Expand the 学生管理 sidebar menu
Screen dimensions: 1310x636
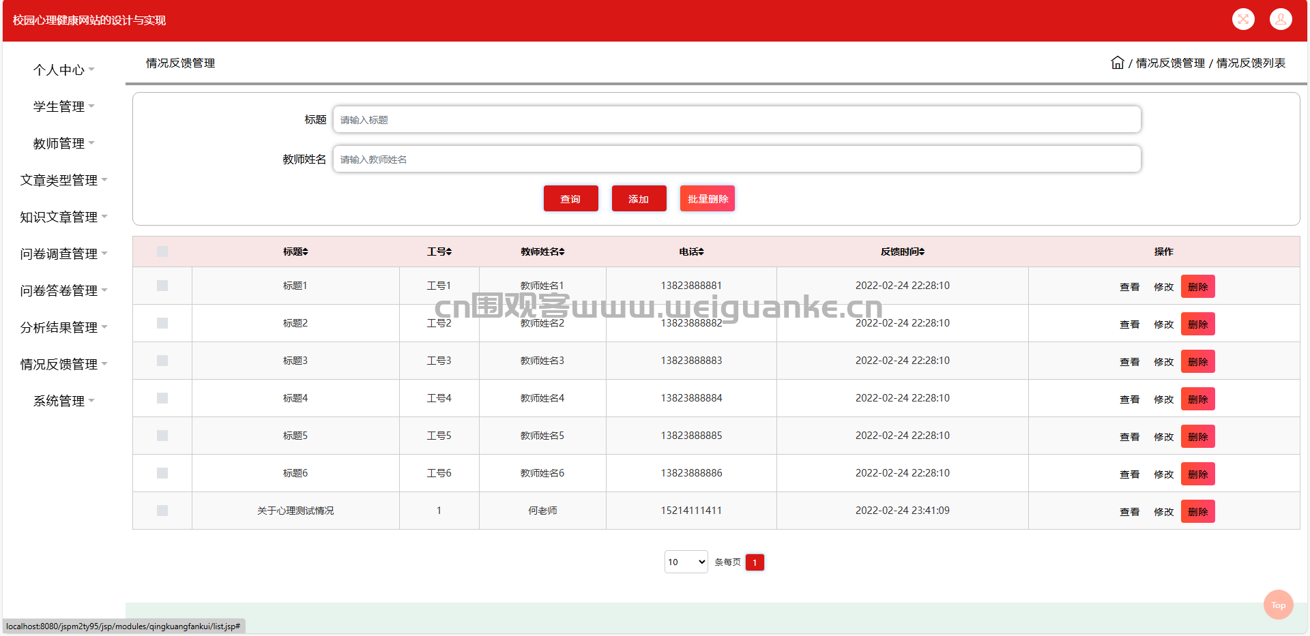pyautogui.click(x=64, y=106)
